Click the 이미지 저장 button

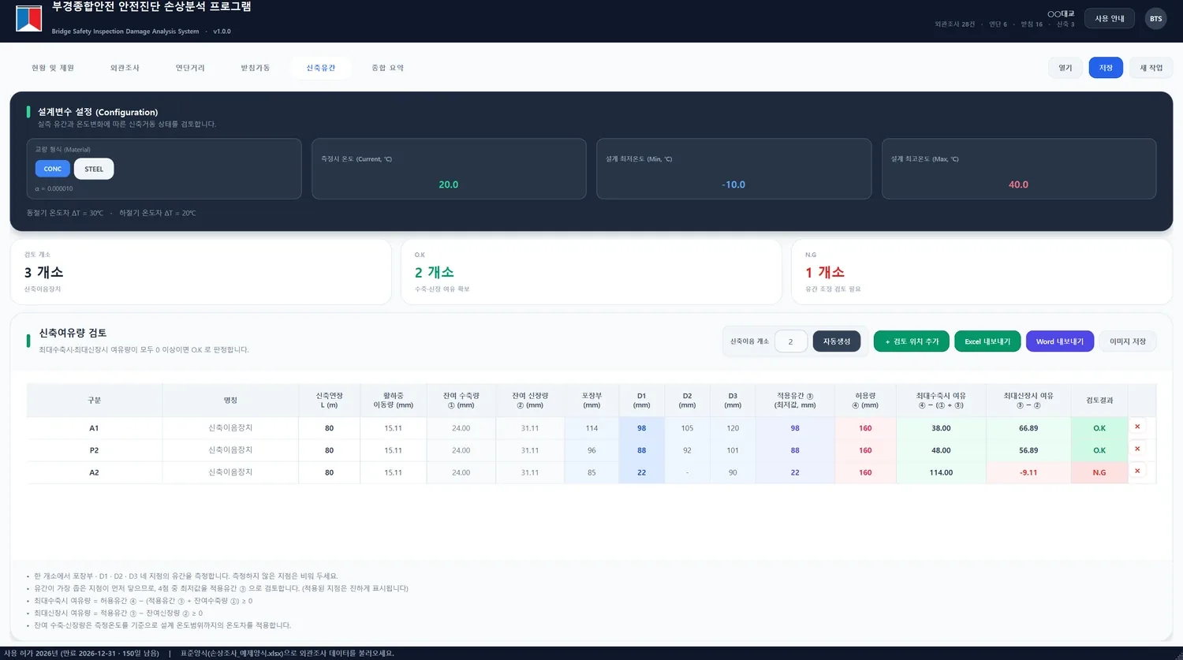click(x=1128, y=341)
